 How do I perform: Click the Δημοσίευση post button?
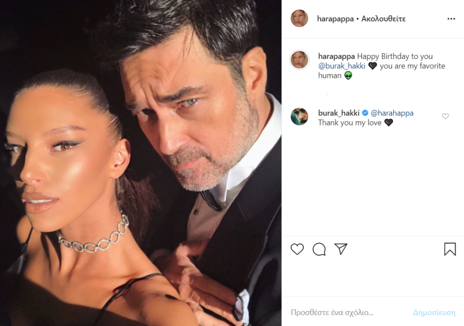(434, 312)
